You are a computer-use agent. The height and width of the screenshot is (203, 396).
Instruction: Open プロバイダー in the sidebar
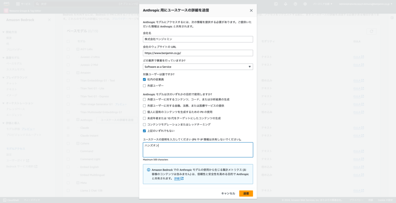(x=14, y=50)
